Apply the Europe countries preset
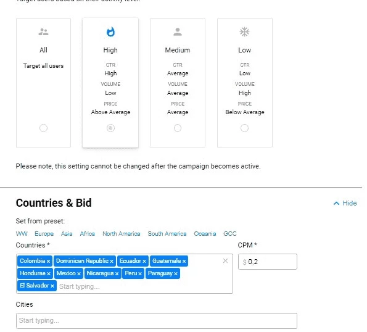Image resolution: width=367 pixels, height=332 pixels. point(44,234)
